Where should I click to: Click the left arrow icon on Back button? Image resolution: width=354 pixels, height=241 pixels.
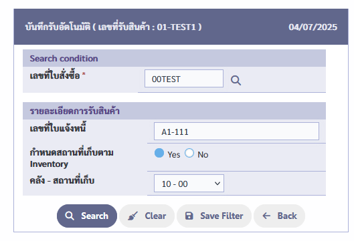coord(266,216)
